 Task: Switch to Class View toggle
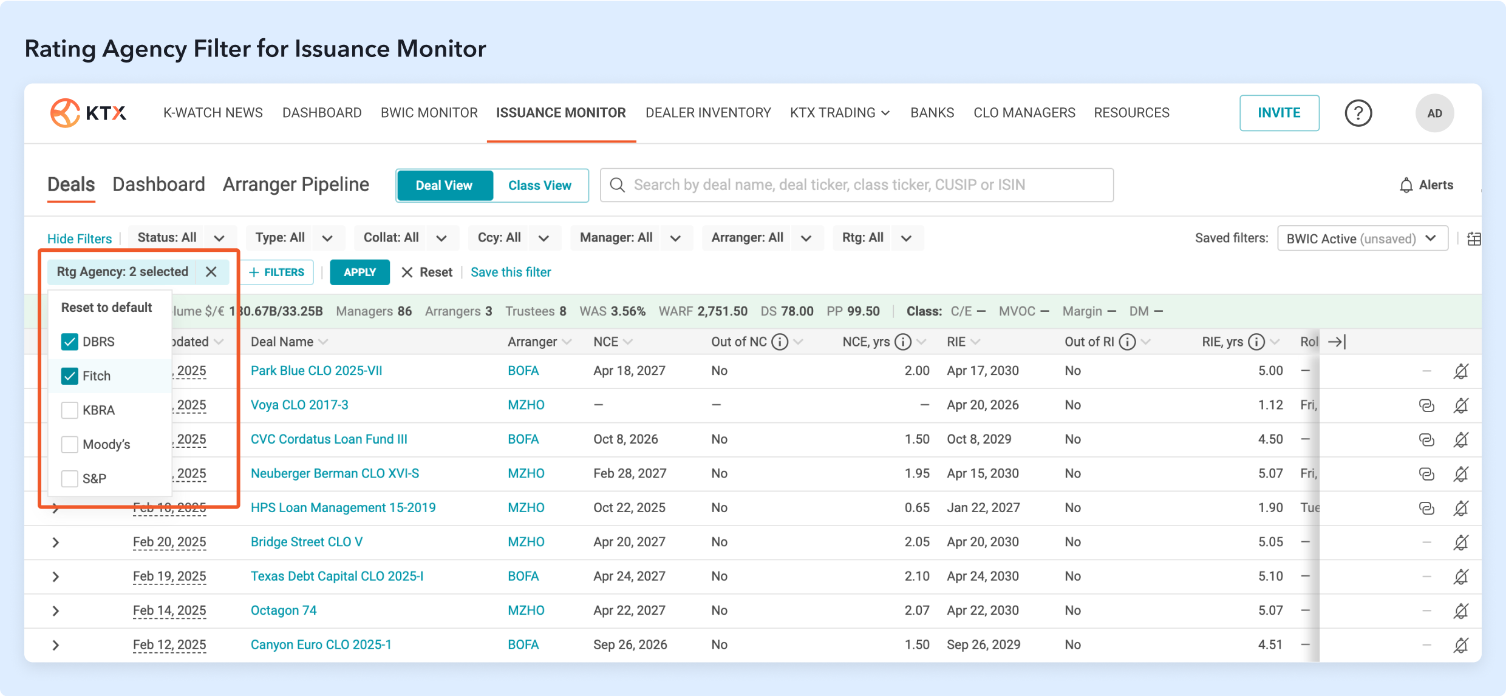[539, 185]
